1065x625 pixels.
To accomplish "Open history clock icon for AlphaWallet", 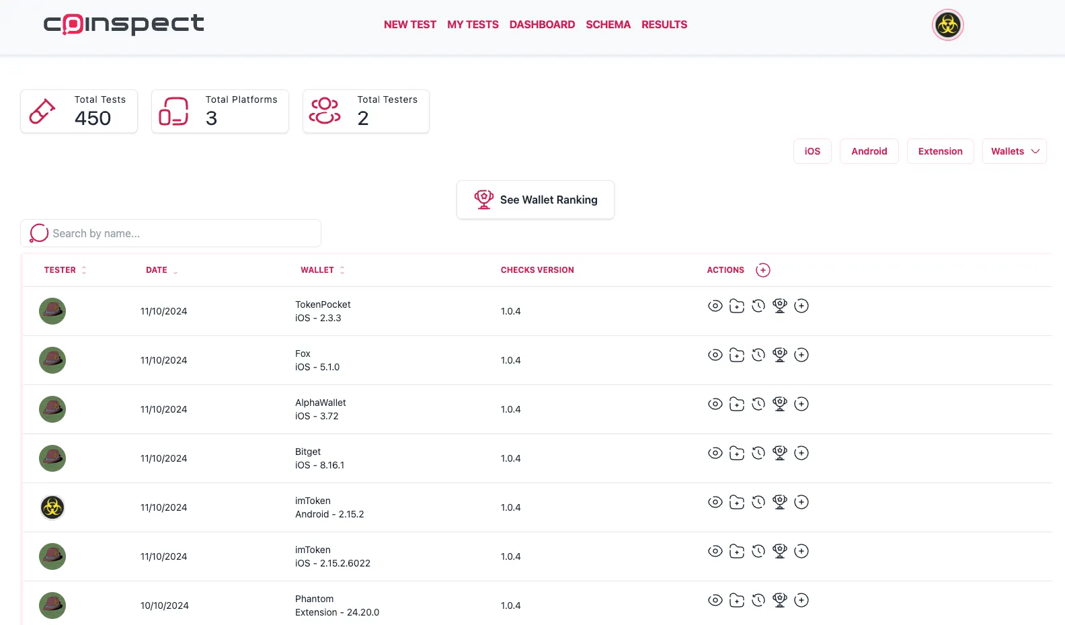I will tap(758, 404).
